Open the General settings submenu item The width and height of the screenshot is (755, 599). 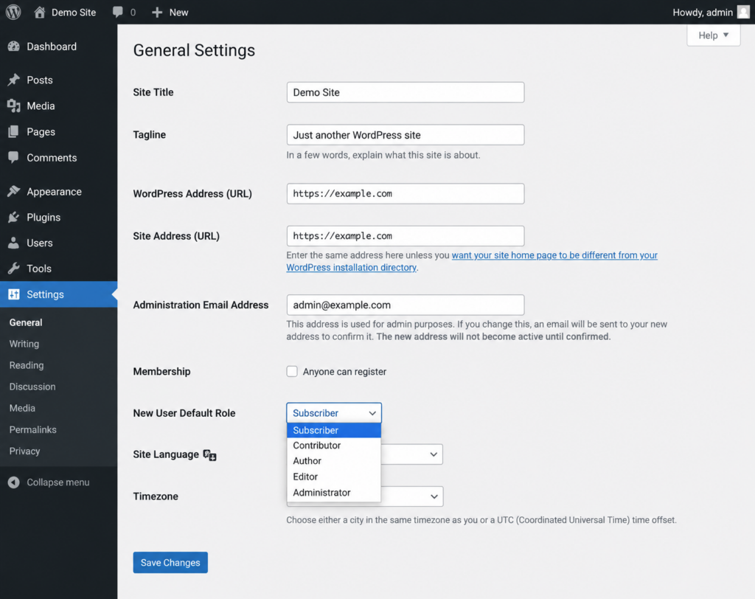click(x=26, y=322)
